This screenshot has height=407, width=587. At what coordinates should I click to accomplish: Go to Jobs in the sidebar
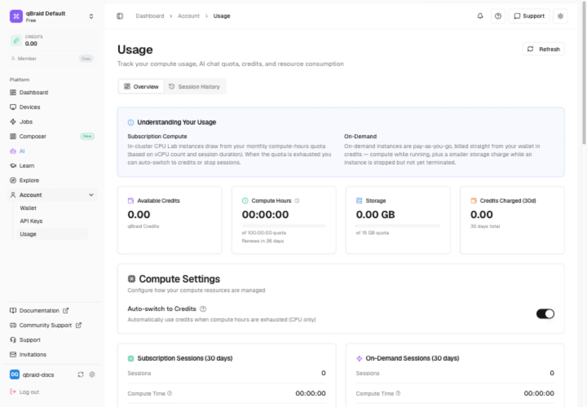(52, 122)
